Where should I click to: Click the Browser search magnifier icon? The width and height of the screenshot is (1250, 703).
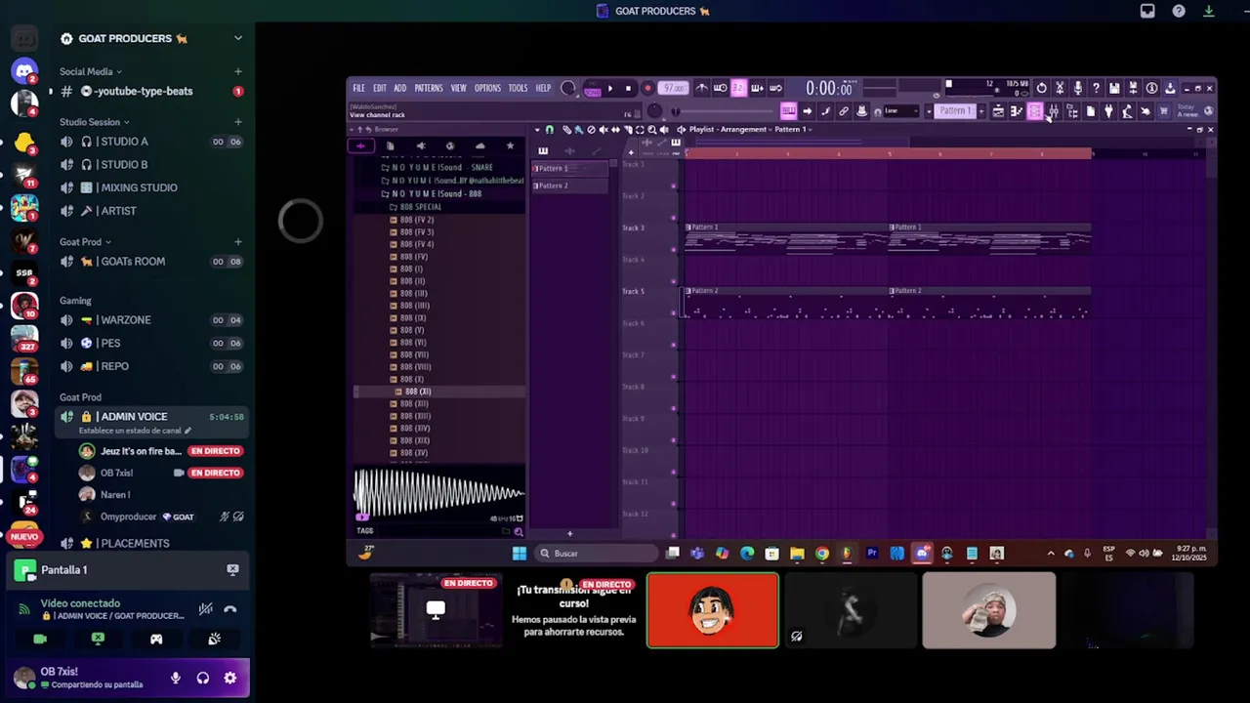(519, 532)
